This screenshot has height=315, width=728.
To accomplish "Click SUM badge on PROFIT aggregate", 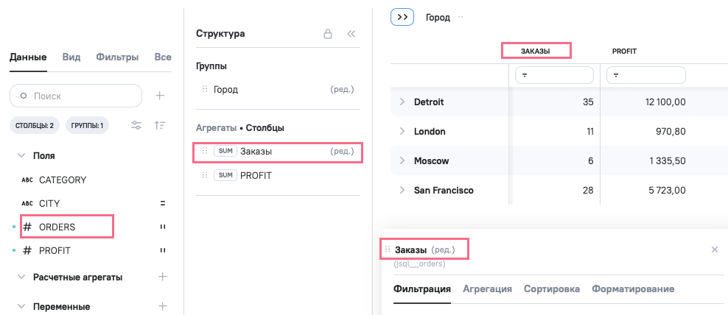I will pyautogui.click(x=225, y=175).
